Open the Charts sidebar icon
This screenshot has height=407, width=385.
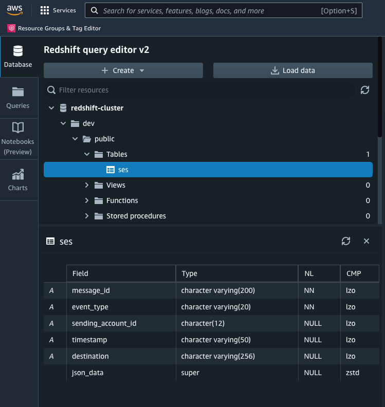(x=18, y=174)
